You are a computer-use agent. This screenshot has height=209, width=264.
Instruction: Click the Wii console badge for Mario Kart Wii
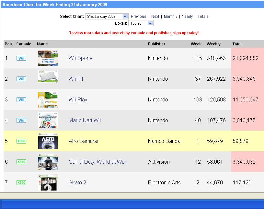(x=21, y=120)
